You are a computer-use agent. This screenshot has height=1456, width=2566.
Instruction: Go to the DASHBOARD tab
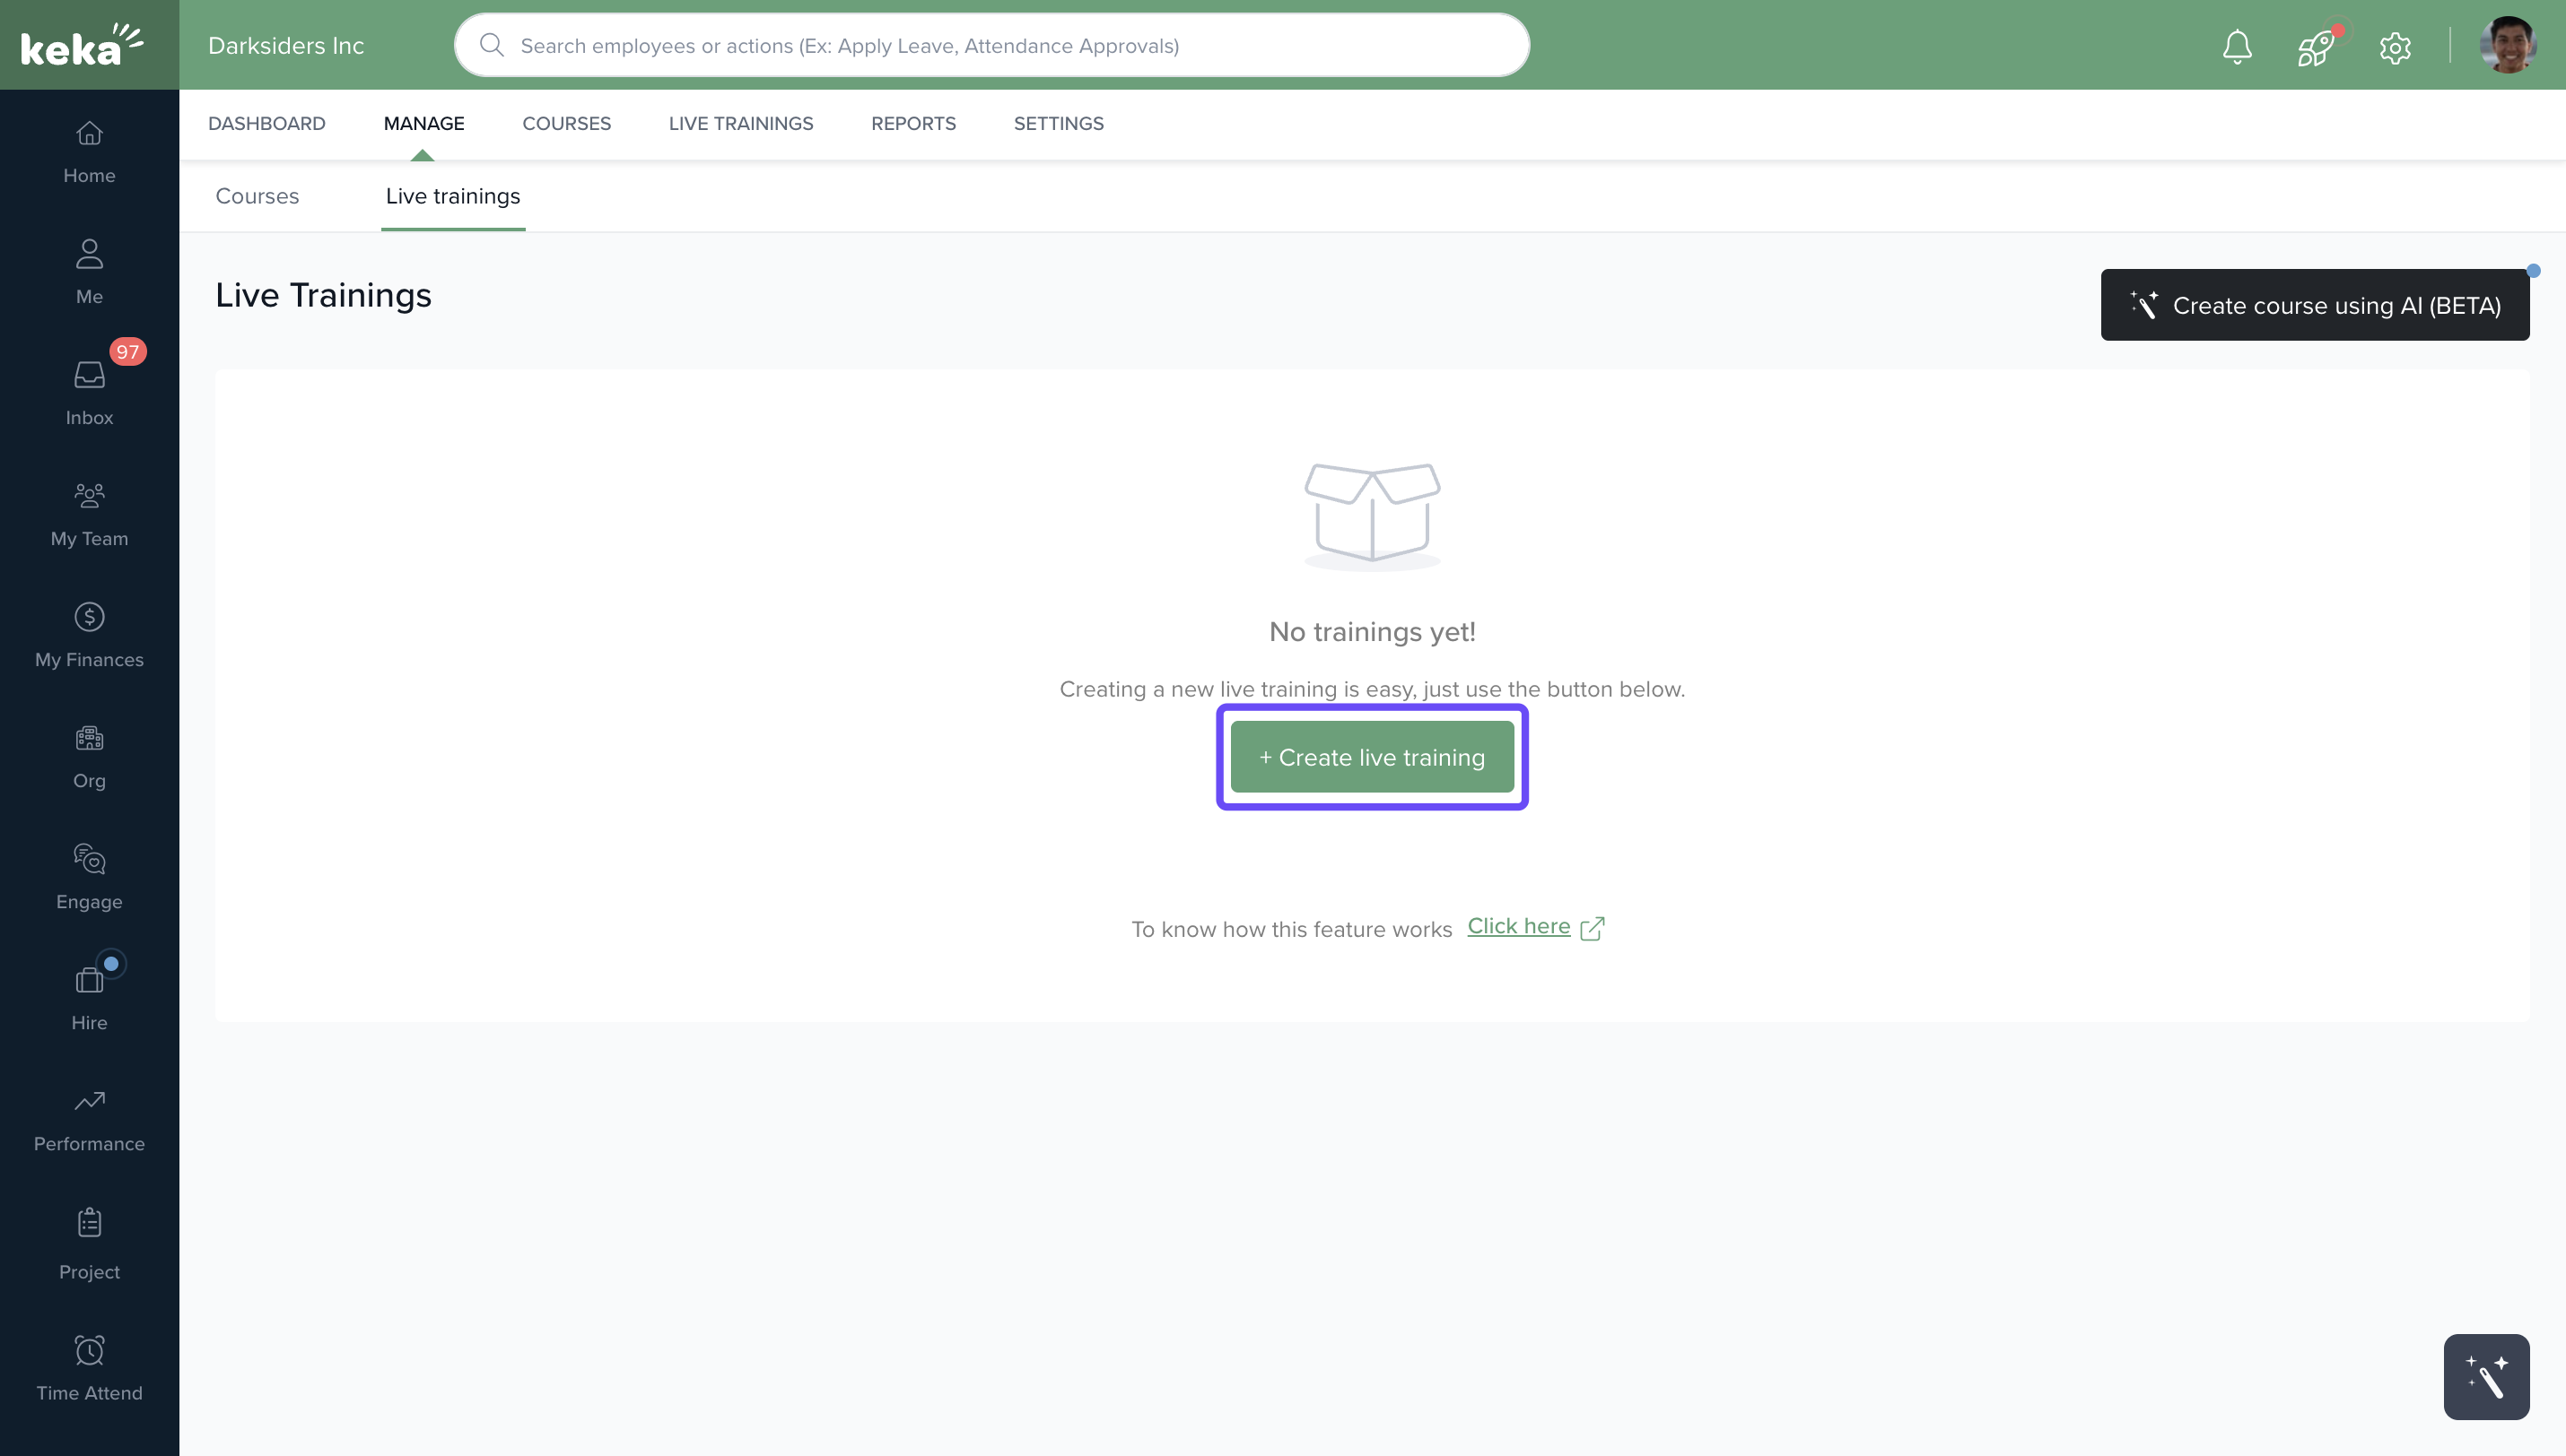(x=266, y=123)
